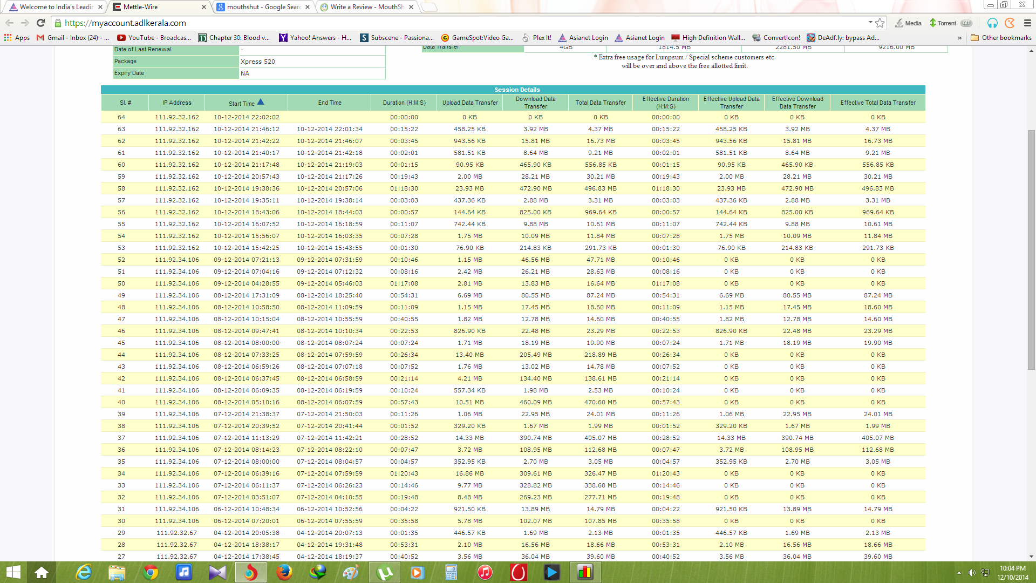1036x583 pixels.
Task: Open the Gmail Inbox bookmark
Action: 73,38
